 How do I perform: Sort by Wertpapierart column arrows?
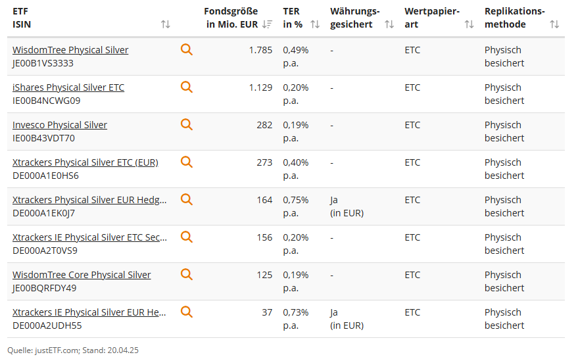point(469,24)
